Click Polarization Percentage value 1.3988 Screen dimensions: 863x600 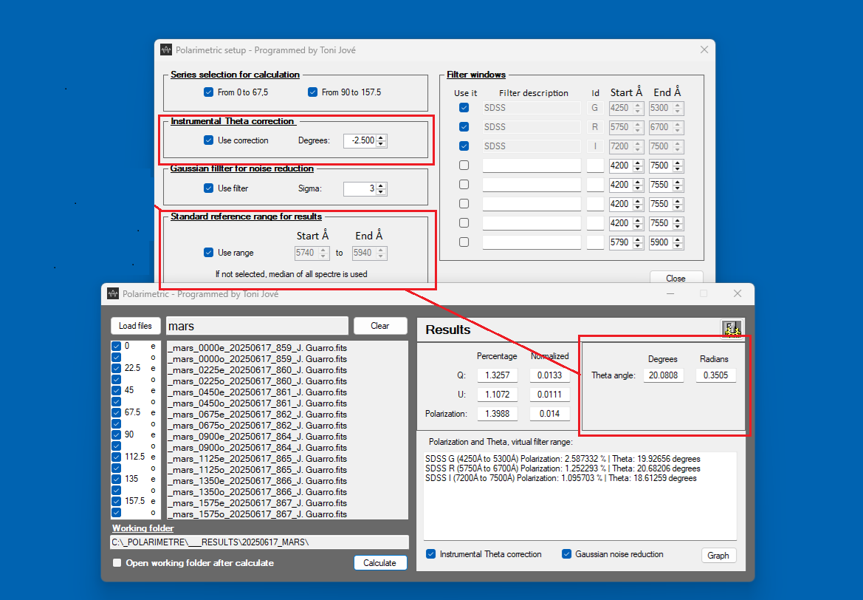pos(497,414)
